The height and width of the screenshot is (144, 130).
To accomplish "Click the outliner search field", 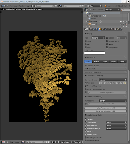I will coord(125,10).
